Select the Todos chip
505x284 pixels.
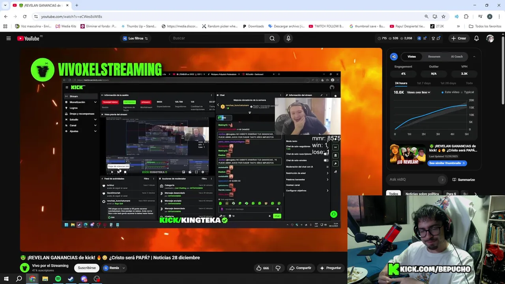393,194
